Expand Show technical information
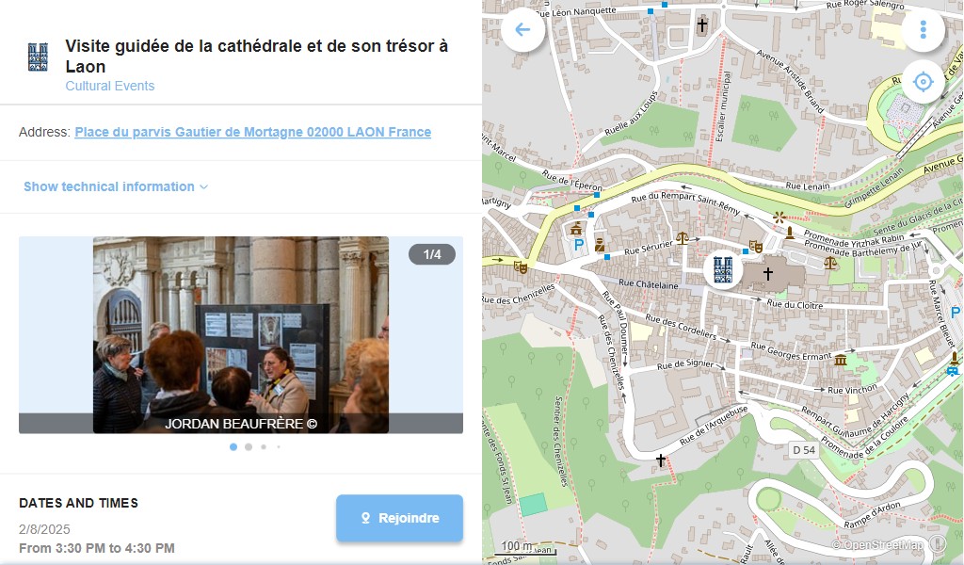The image size is (964, 565). [x=116, y=186]
